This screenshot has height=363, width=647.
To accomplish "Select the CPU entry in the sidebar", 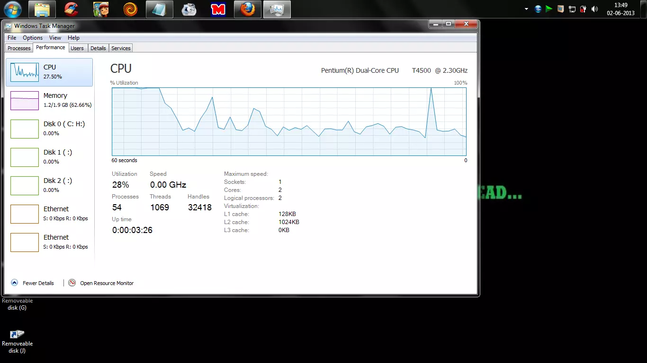I will 49,72.
